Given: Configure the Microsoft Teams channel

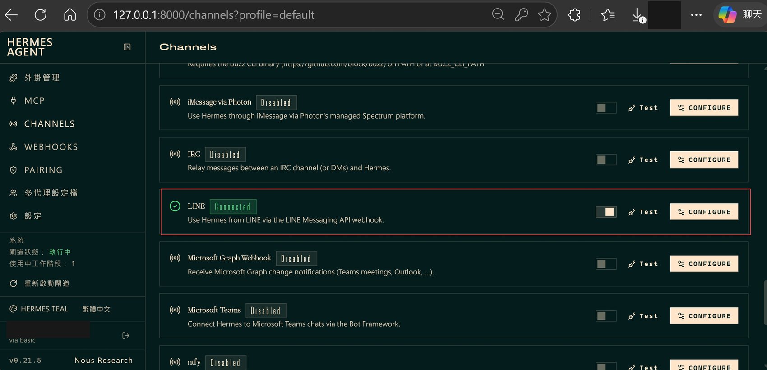Looking at the screenshot, I should (x=704, y=316).
